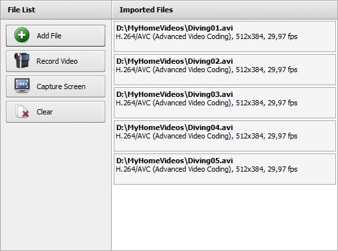Click the codec info line for Diving02.avi
338x251 pixels.
tap(207, 70)
